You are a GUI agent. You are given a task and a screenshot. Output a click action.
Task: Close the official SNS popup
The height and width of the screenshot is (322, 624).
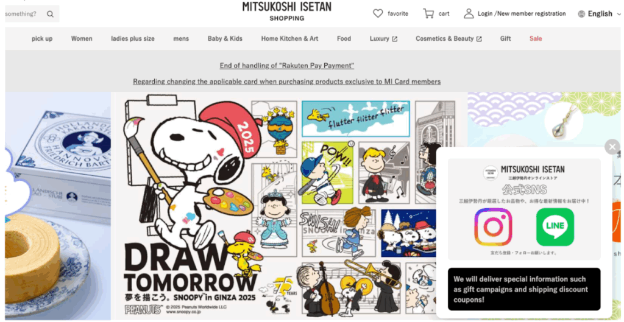pos(612,147)
